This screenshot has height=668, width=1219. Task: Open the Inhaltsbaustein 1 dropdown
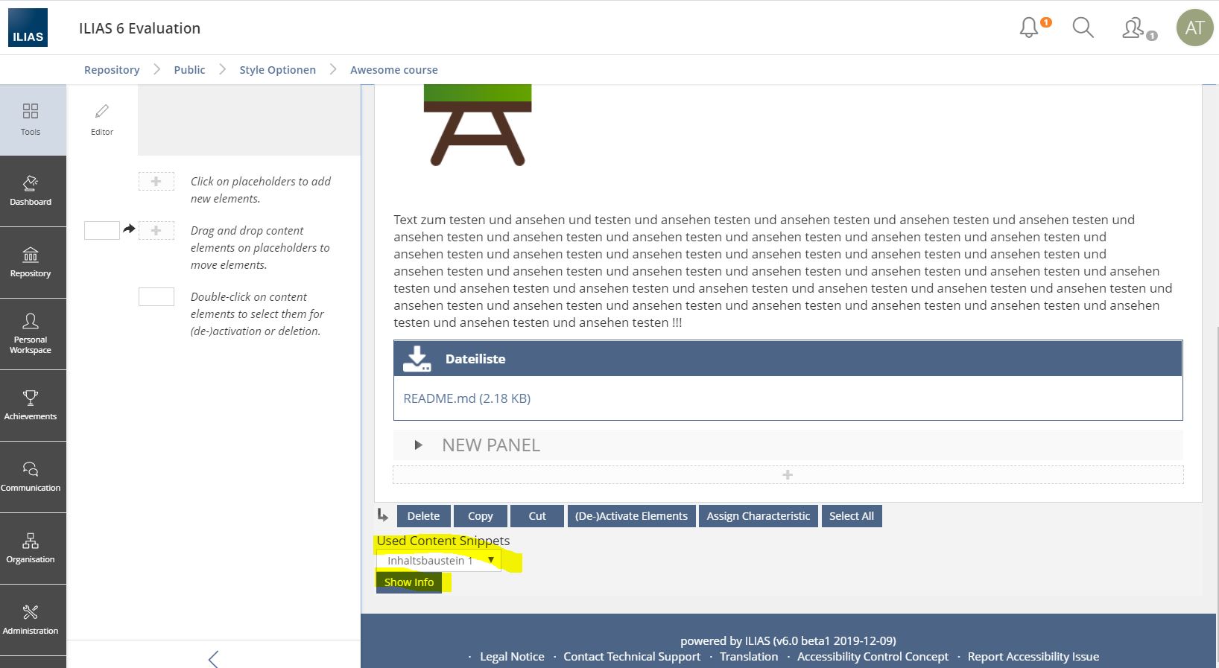tap(439, 561)
